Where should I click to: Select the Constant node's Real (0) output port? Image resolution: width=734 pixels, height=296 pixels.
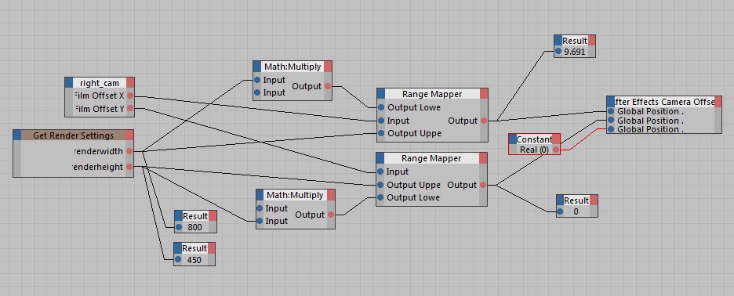555,150
